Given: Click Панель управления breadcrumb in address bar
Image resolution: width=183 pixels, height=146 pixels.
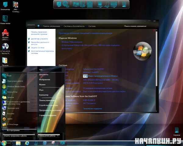Looking at the screenshot, I should click(51, 26).
